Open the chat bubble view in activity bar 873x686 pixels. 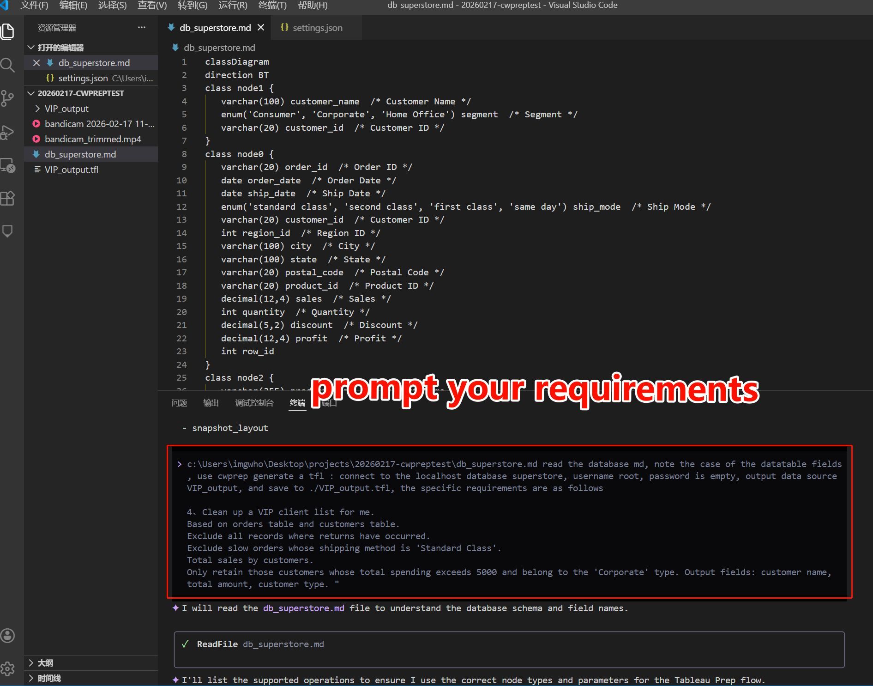[x=8, y=231]
